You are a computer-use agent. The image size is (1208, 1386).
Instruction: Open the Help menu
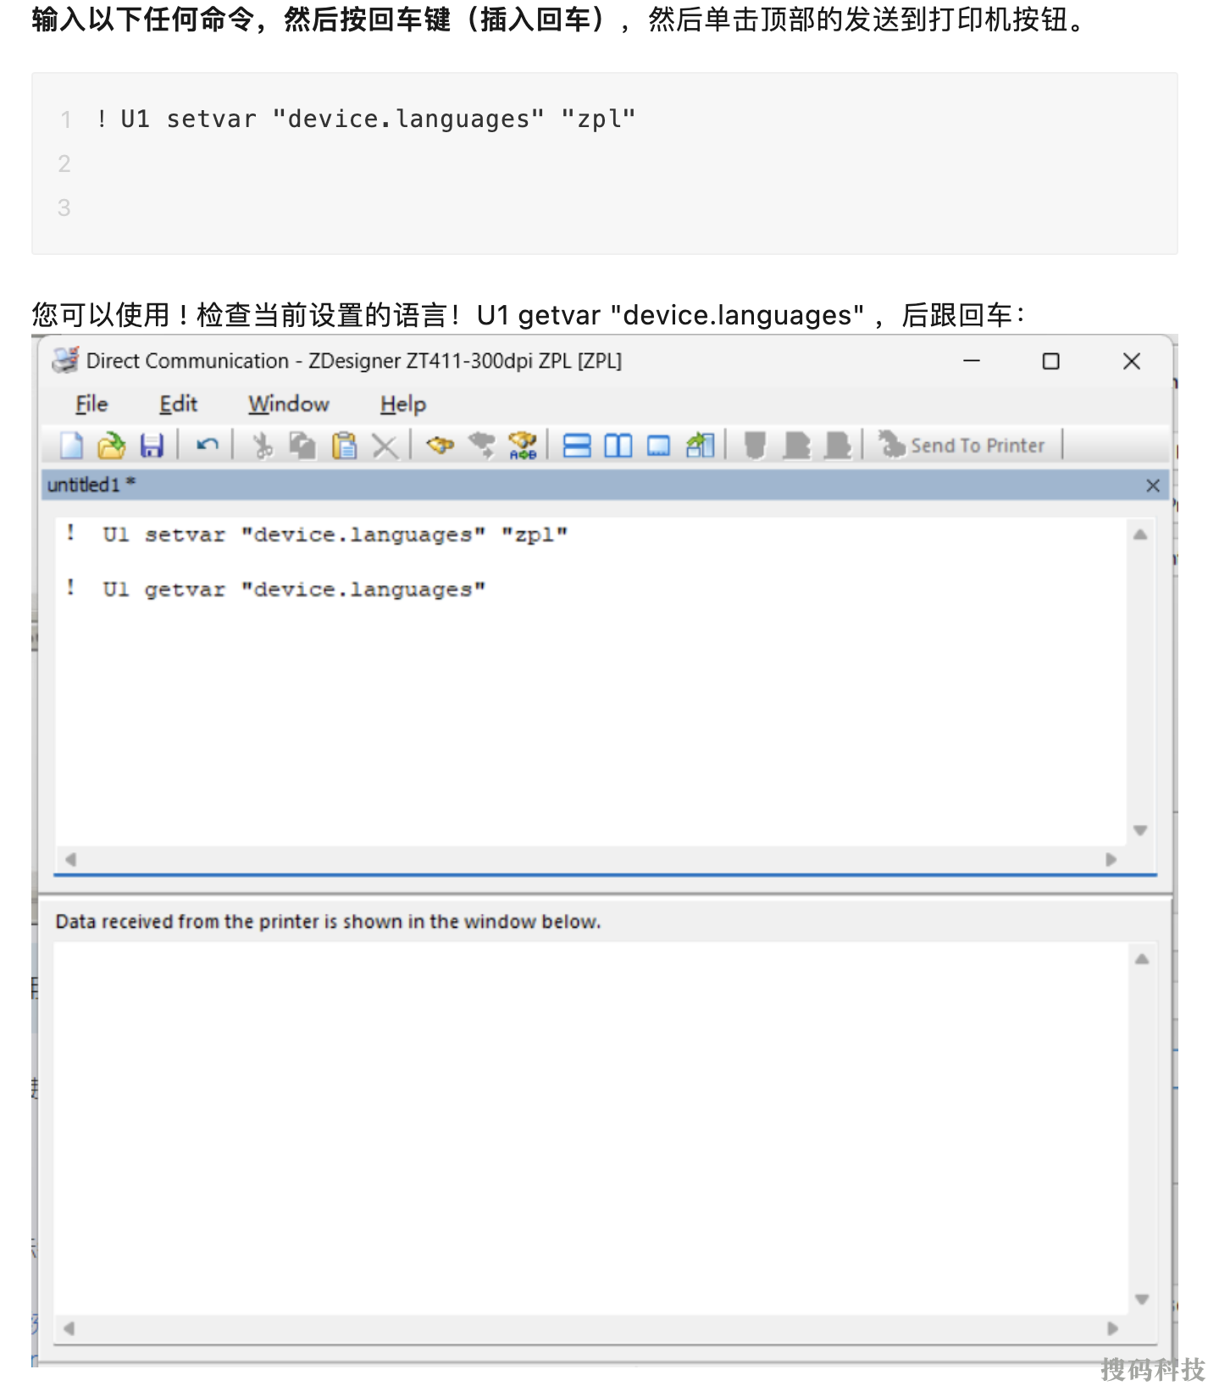pos(402,404)
